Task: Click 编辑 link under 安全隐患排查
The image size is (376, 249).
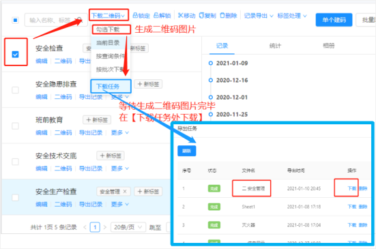Action: point(42,97)
